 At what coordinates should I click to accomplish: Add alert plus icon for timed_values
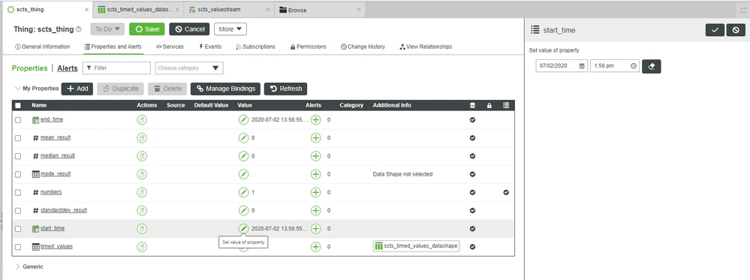(315, 247)
